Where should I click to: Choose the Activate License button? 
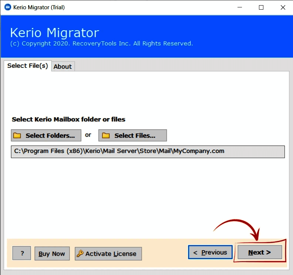108,254
